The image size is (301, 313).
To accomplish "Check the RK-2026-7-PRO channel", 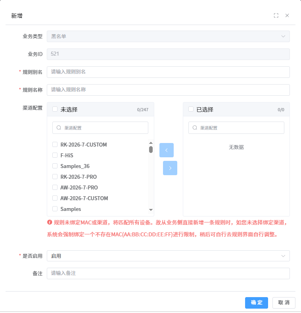I will point(55,177).
